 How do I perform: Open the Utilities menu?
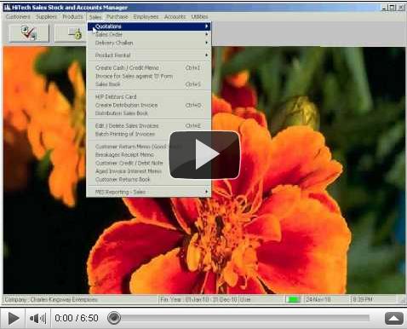tap(199, 17)
